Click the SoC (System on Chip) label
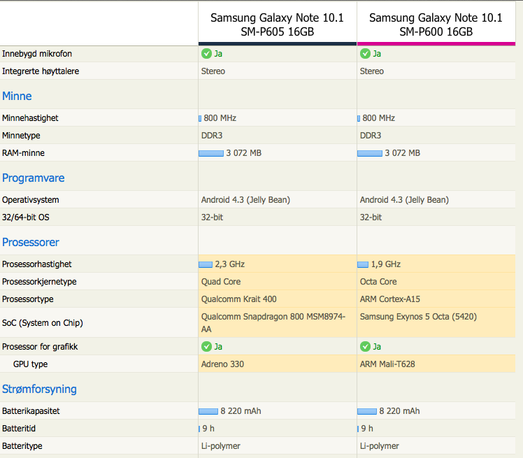 pos(43,323)
